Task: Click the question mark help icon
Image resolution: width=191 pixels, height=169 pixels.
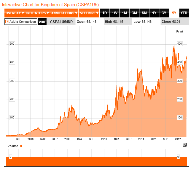Action: pyautogui.click(x=7, y=22)
